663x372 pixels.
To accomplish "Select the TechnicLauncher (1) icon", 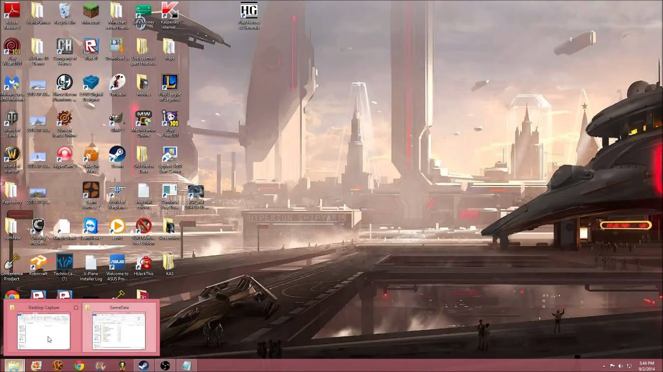I will [65, 268].
